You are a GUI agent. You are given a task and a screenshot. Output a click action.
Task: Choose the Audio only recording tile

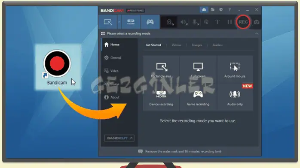coord(235,97)
